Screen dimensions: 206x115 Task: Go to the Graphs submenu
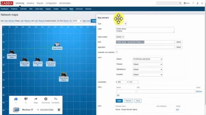point(56,9)
